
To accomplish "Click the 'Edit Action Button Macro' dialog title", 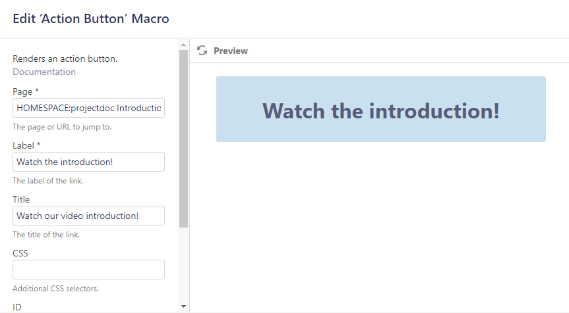I will point(91,18).
